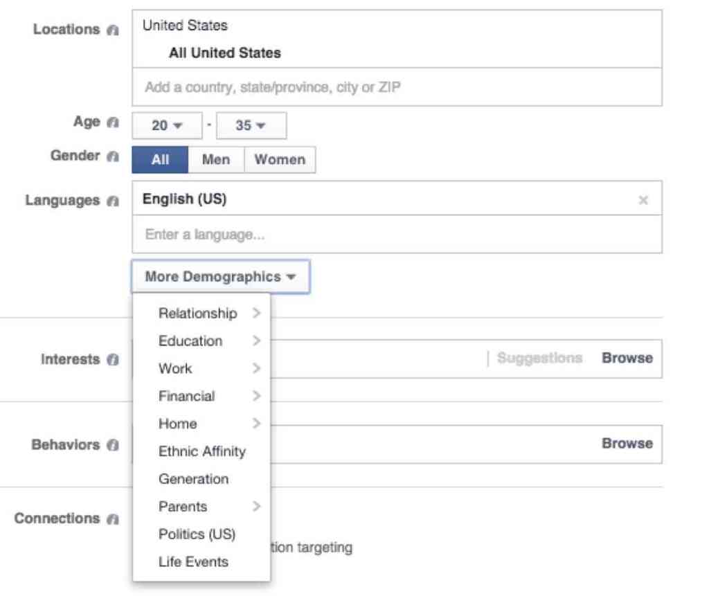Select Politics (US) menu entry

[197, 534]
